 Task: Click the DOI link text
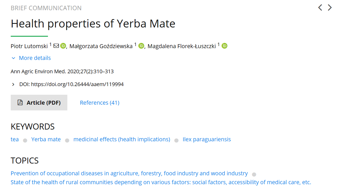click(77, 85)
